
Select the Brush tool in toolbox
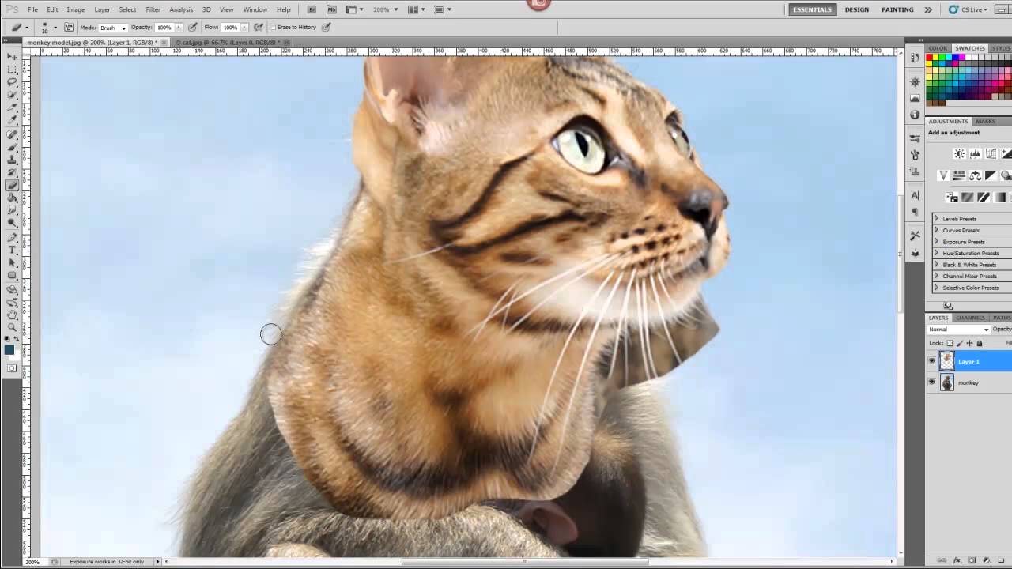click(12, 148)
